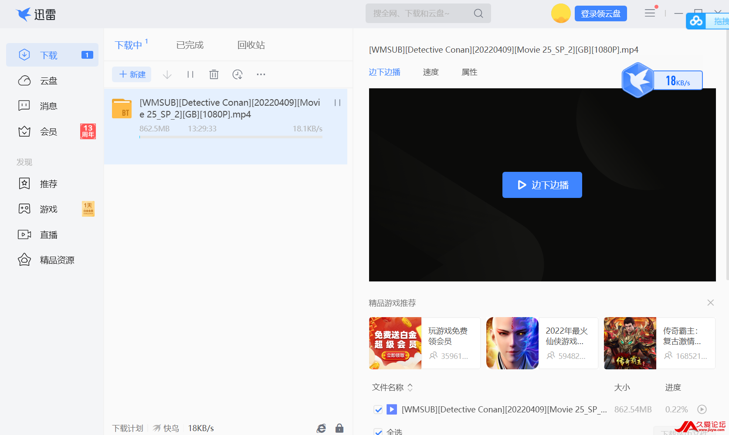Click the blue bird speed badge
The width and height of the screenshot is (729, 435).
click(637, 80)
